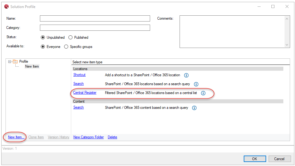Select New Item in the profile tree

[x=32, y=66]
